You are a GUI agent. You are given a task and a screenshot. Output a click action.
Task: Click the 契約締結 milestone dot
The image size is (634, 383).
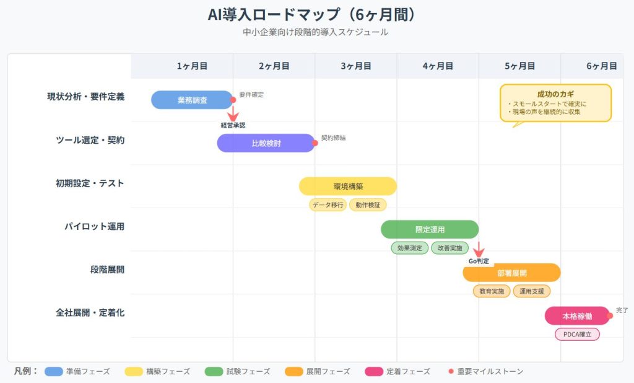click(x=315, y=143)
